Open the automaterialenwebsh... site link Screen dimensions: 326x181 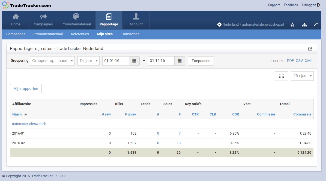(x=31, y=124)
